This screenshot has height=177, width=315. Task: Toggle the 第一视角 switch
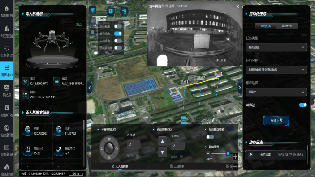click(118, 26)
